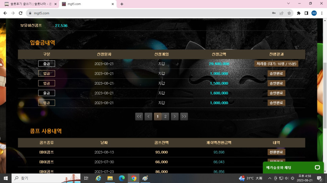Close the 슬롯후기 글쓰기 tab

click(x=55, y=4)
